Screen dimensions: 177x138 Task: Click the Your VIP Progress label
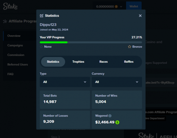click(52, 37)
